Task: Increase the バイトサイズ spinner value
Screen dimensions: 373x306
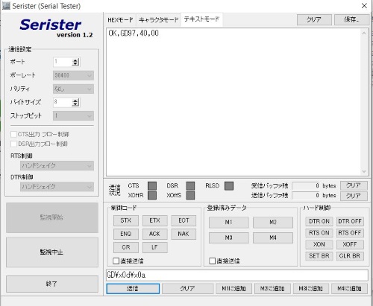Action: (75, 101)
